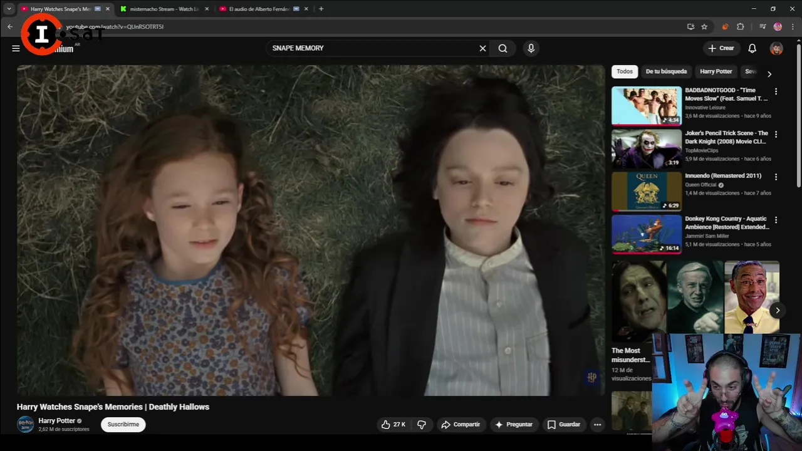Screen dimensions: 802x451
Task: Open the Snape Short thumbnail
Action: point(638,301)
